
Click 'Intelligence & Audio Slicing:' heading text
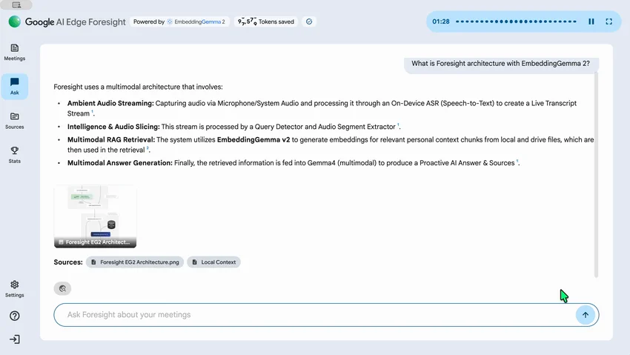[113, 127]
